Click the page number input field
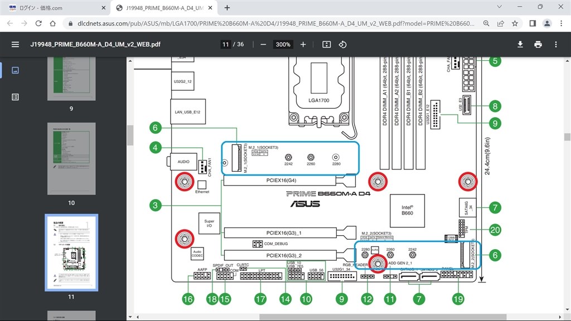571x321 pixels. 225,44
